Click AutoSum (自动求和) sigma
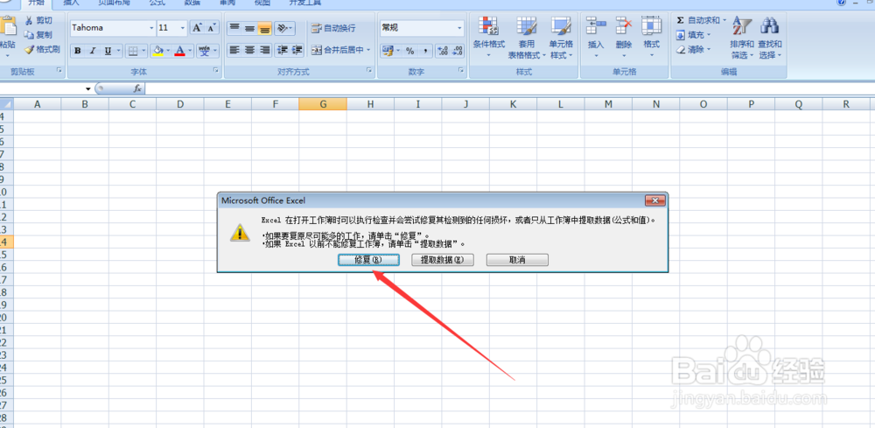 click(x=700, y=20)
